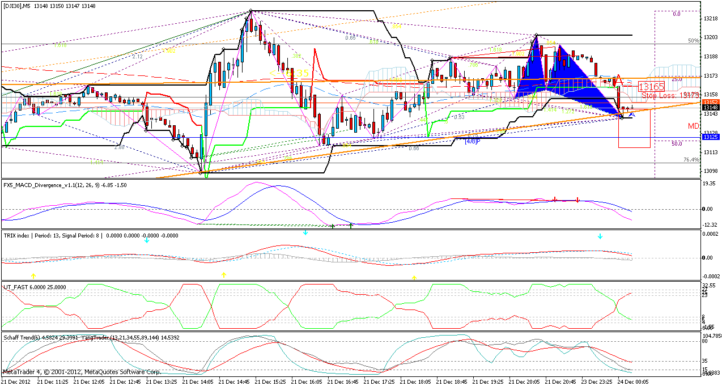
Task: Click the yellow up arrow at far left of TRIX panel
Action: 33,275
